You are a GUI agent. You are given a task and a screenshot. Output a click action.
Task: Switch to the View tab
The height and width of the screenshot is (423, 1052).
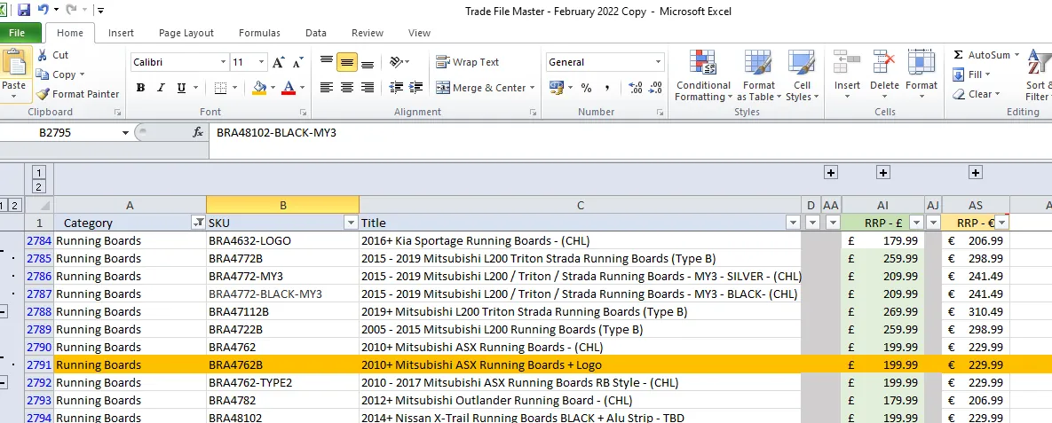coord(419,33)
